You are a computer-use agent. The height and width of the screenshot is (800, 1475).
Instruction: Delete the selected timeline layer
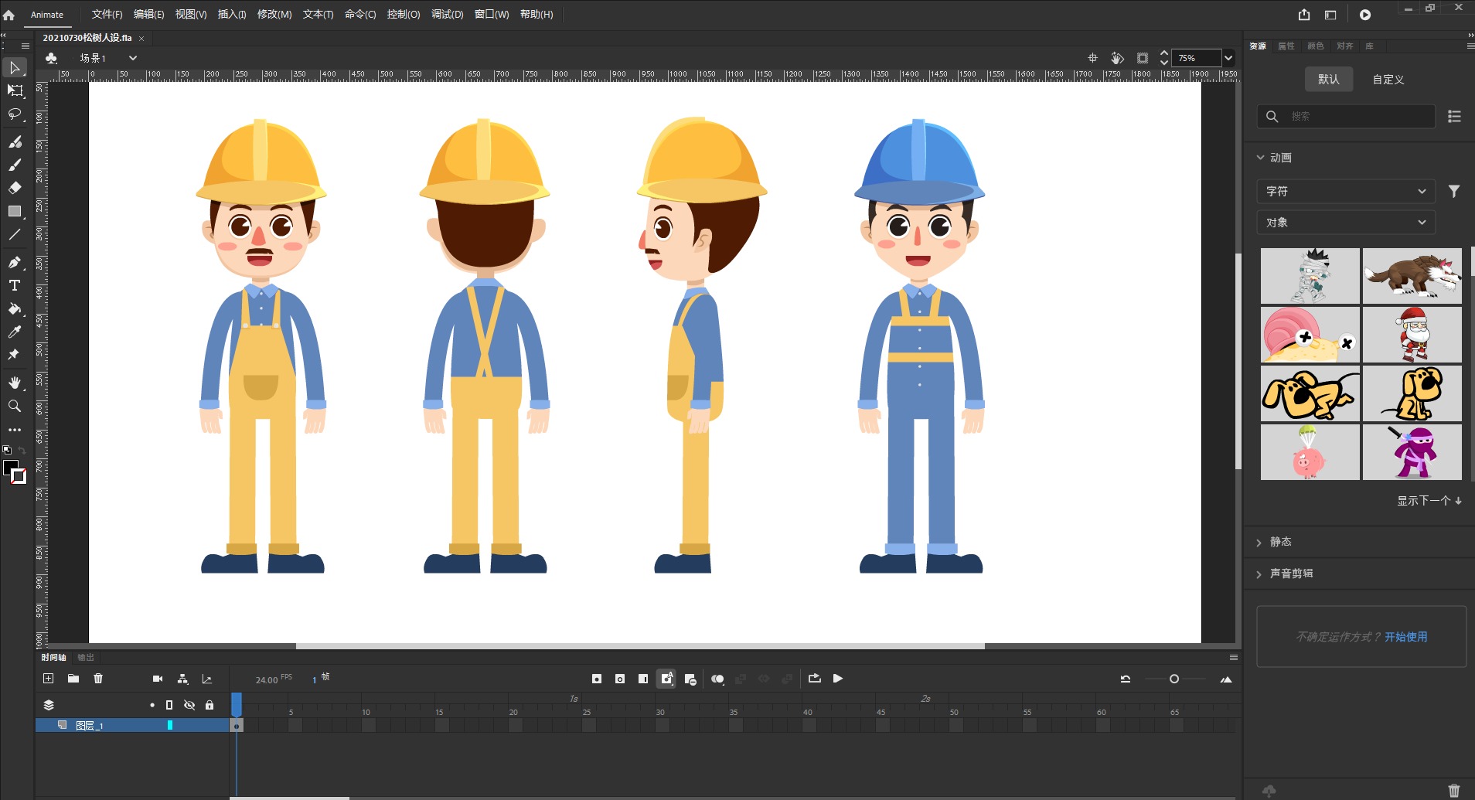pyautogui.click(x=98, y=679)
